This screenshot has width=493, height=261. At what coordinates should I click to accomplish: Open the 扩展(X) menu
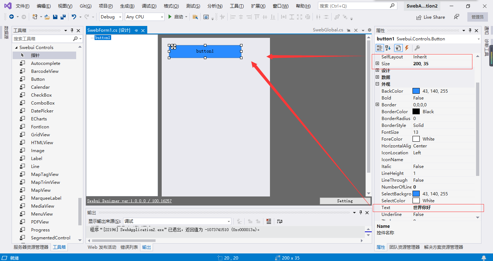click(258, 6)
